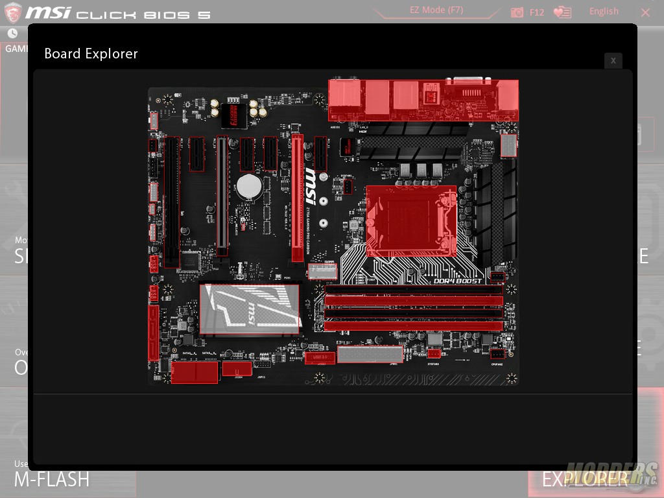Choose the black full-length PCIe slot at board edge

tap(171, 202)
